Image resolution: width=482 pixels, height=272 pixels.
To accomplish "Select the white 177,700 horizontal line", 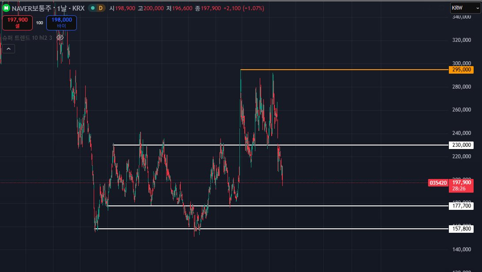I will [x=277, y=206].
